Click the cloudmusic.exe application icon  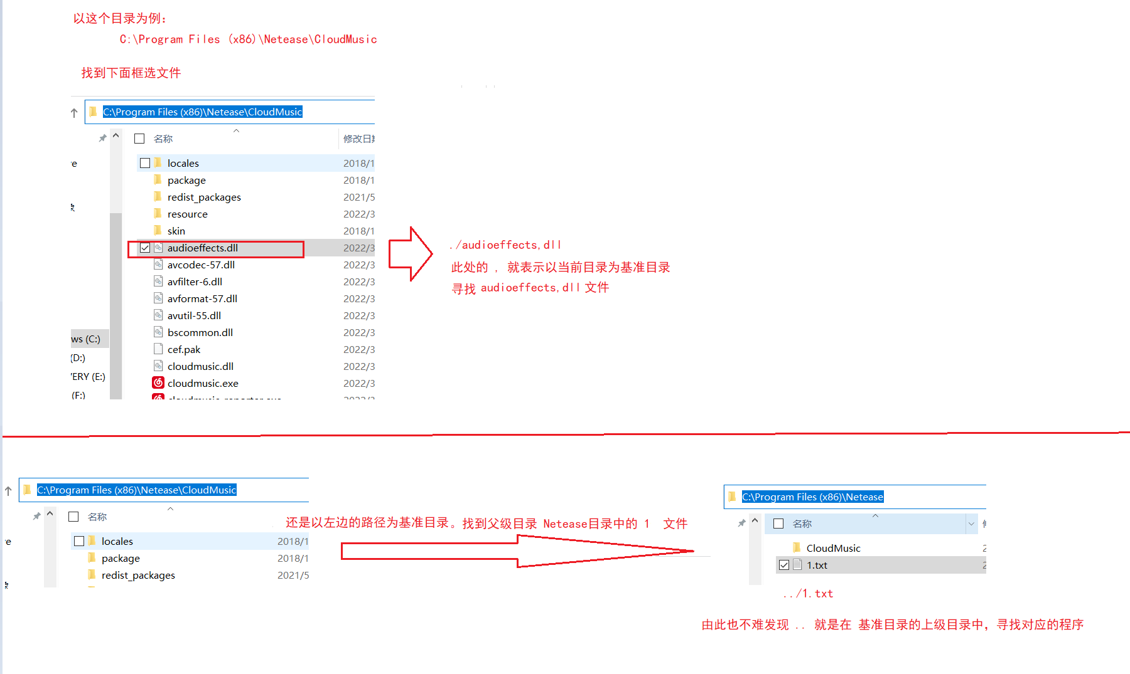pyautogui.click(x=158, y=382)
